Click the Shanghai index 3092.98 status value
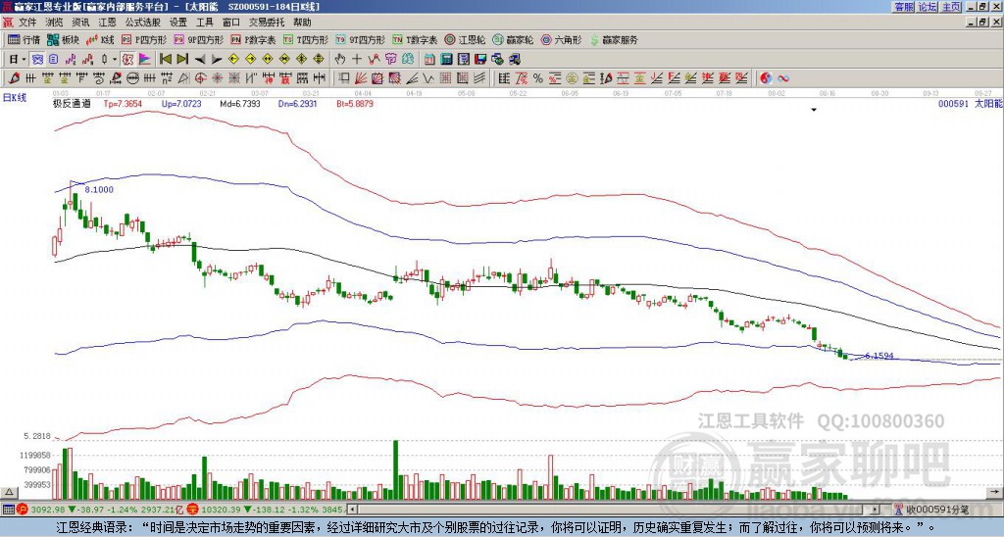This screenshot has height=537, width=1004. 48,510
